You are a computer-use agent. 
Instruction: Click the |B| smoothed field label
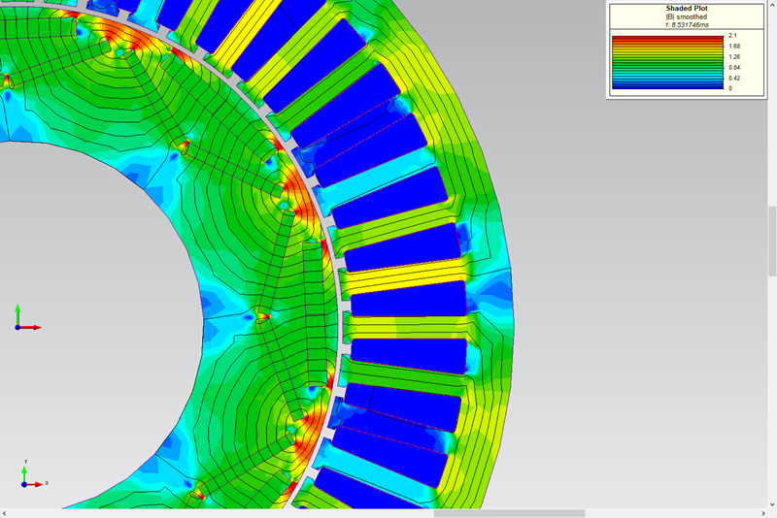(687, 16)
